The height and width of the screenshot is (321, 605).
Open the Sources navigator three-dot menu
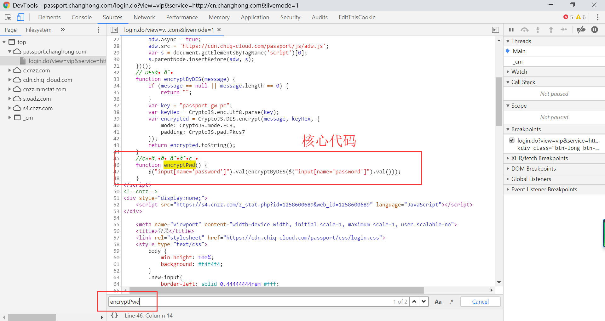[99, 30]
